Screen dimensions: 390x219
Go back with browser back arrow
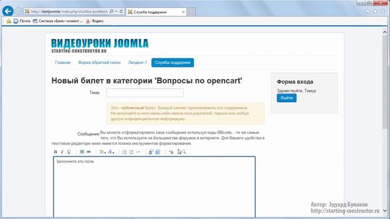[8, 11]
